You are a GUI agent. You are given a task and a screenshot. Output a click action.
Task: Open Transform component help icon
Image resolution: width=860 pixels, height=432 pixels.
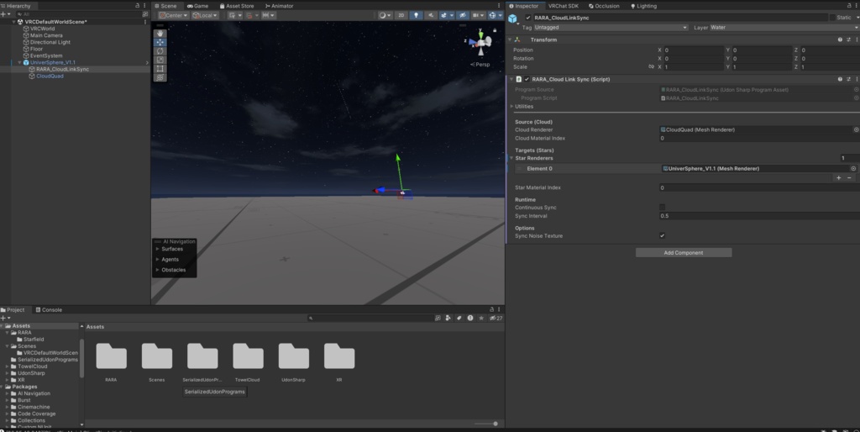pos(840,40)
